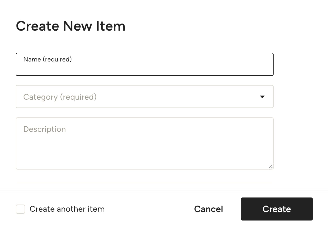The image size is (328, 226).
Task: Click the Cancel button
Action: pos(208,209)
